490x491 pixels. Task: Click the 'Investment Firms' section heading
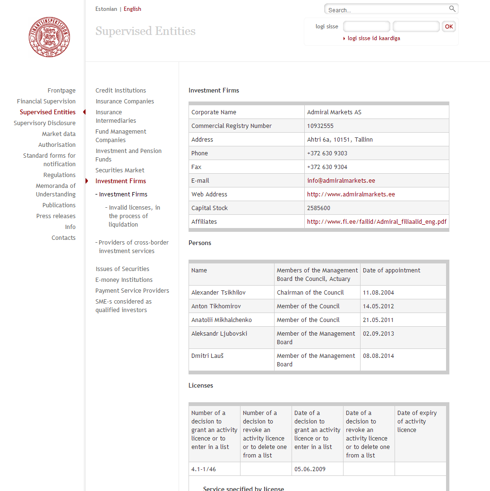214,91
